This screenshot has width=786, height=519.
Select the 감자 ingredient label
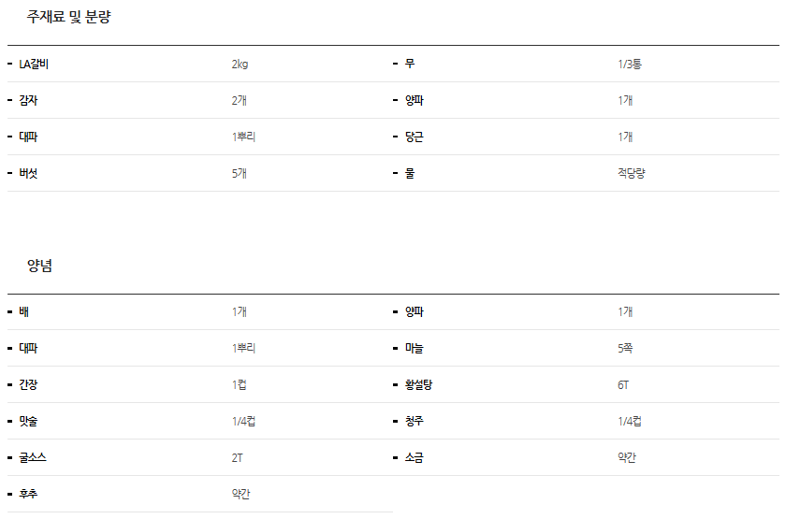28,100
